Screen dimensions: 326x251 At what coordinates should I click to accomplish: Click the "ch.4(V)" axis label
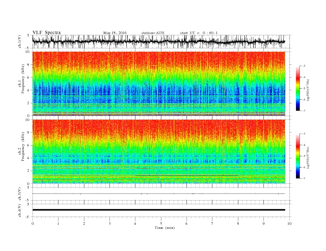20,210
